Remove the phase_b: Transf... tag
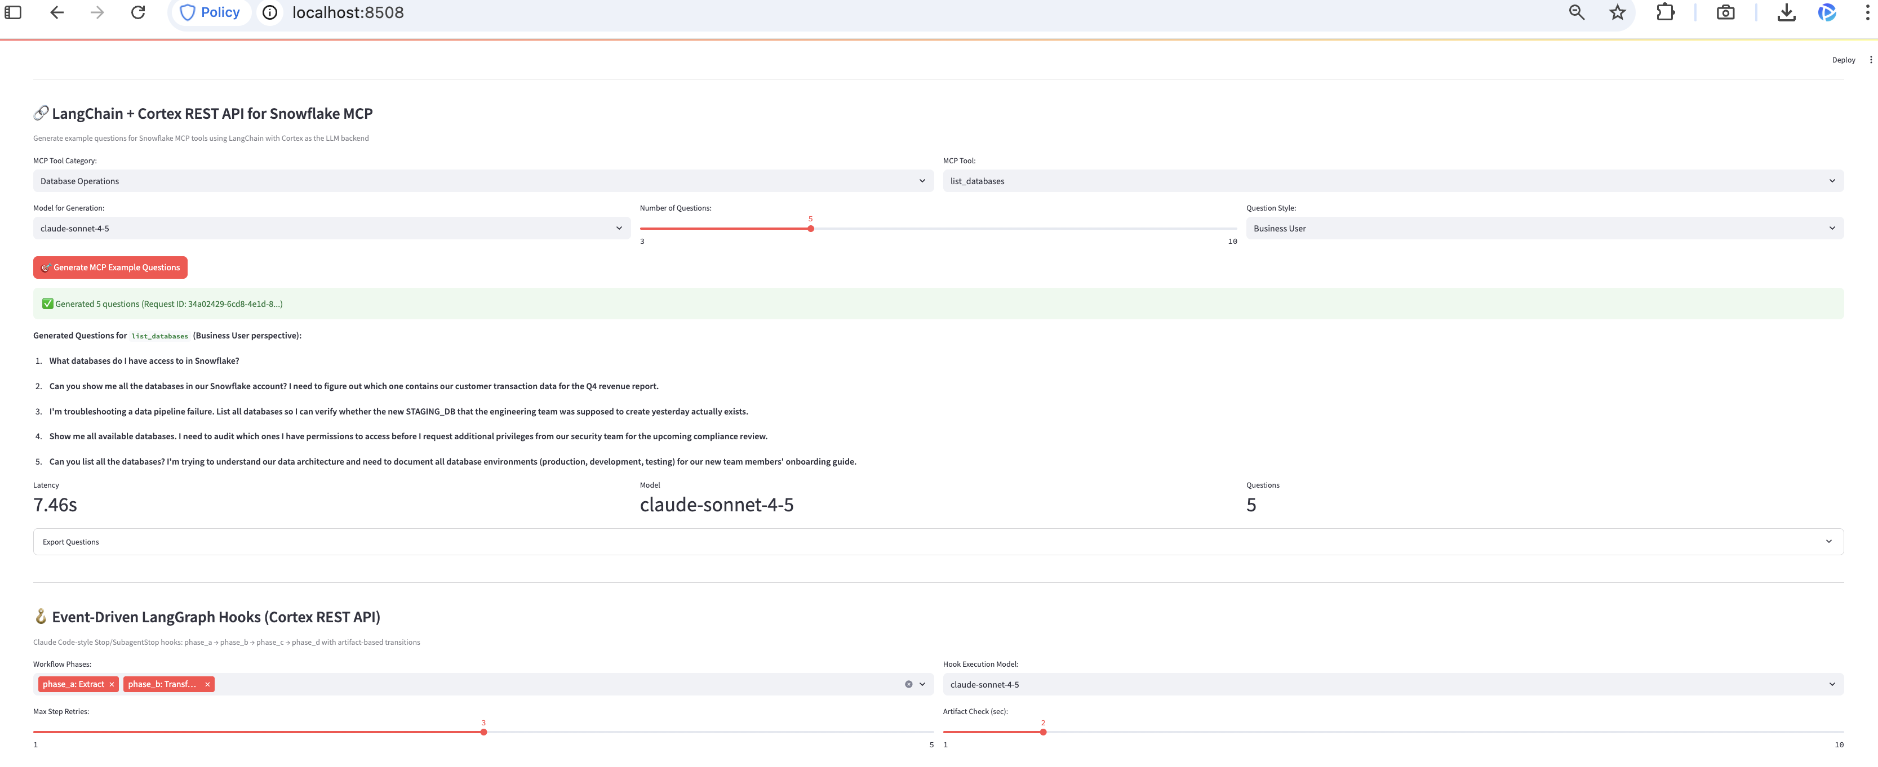Image resolution: width=1878 pixels, height=767 pixels. (207, 684)
